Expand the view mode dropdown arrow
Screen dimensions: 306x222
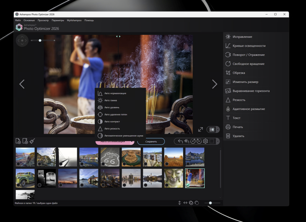coord(218,130)
